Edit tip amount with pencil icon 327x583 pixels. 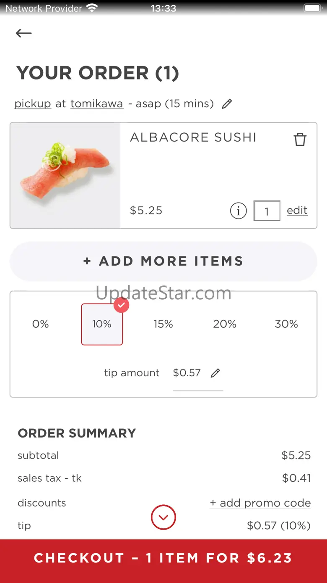pyautogui.click(x=215, y=373)
